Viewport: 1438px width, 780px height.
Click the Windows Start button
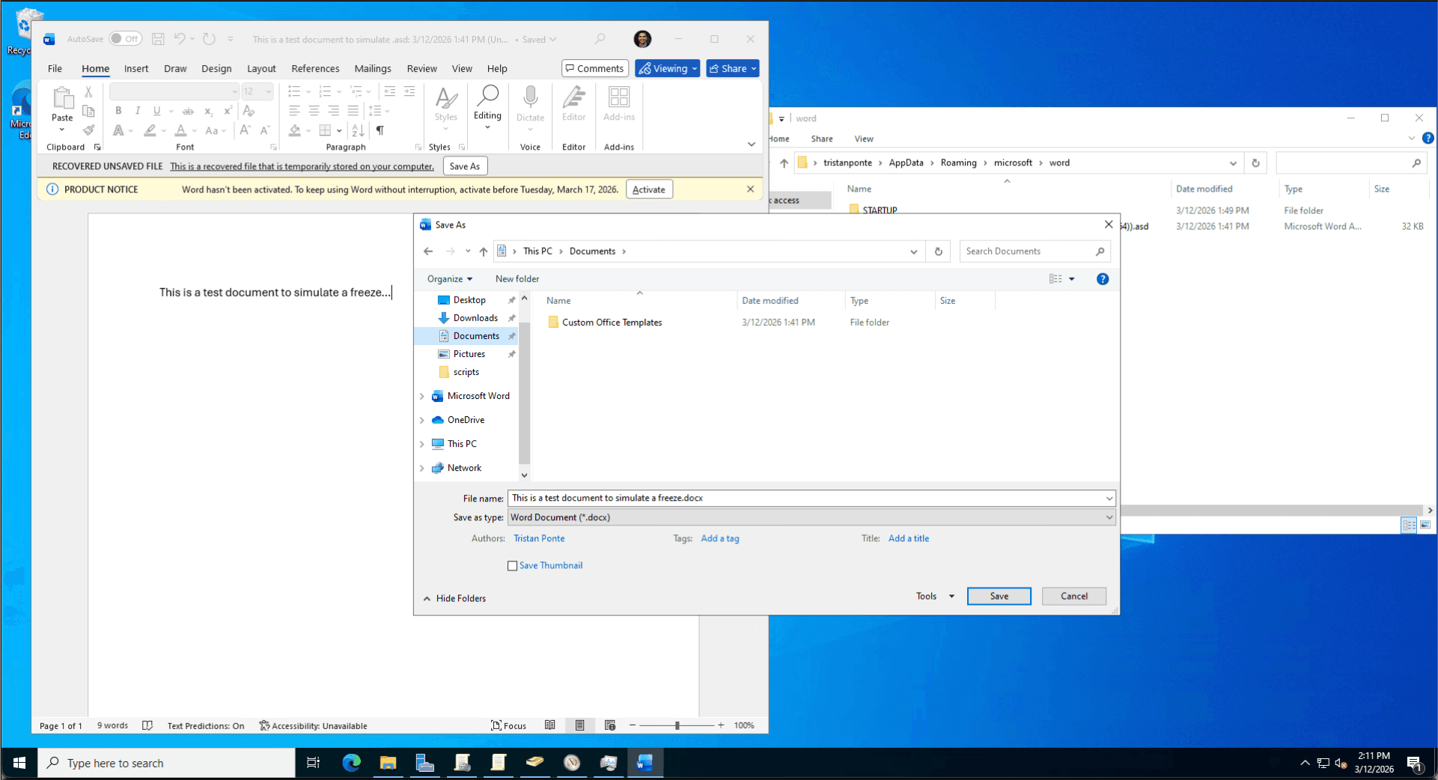(x=19, y=763)
